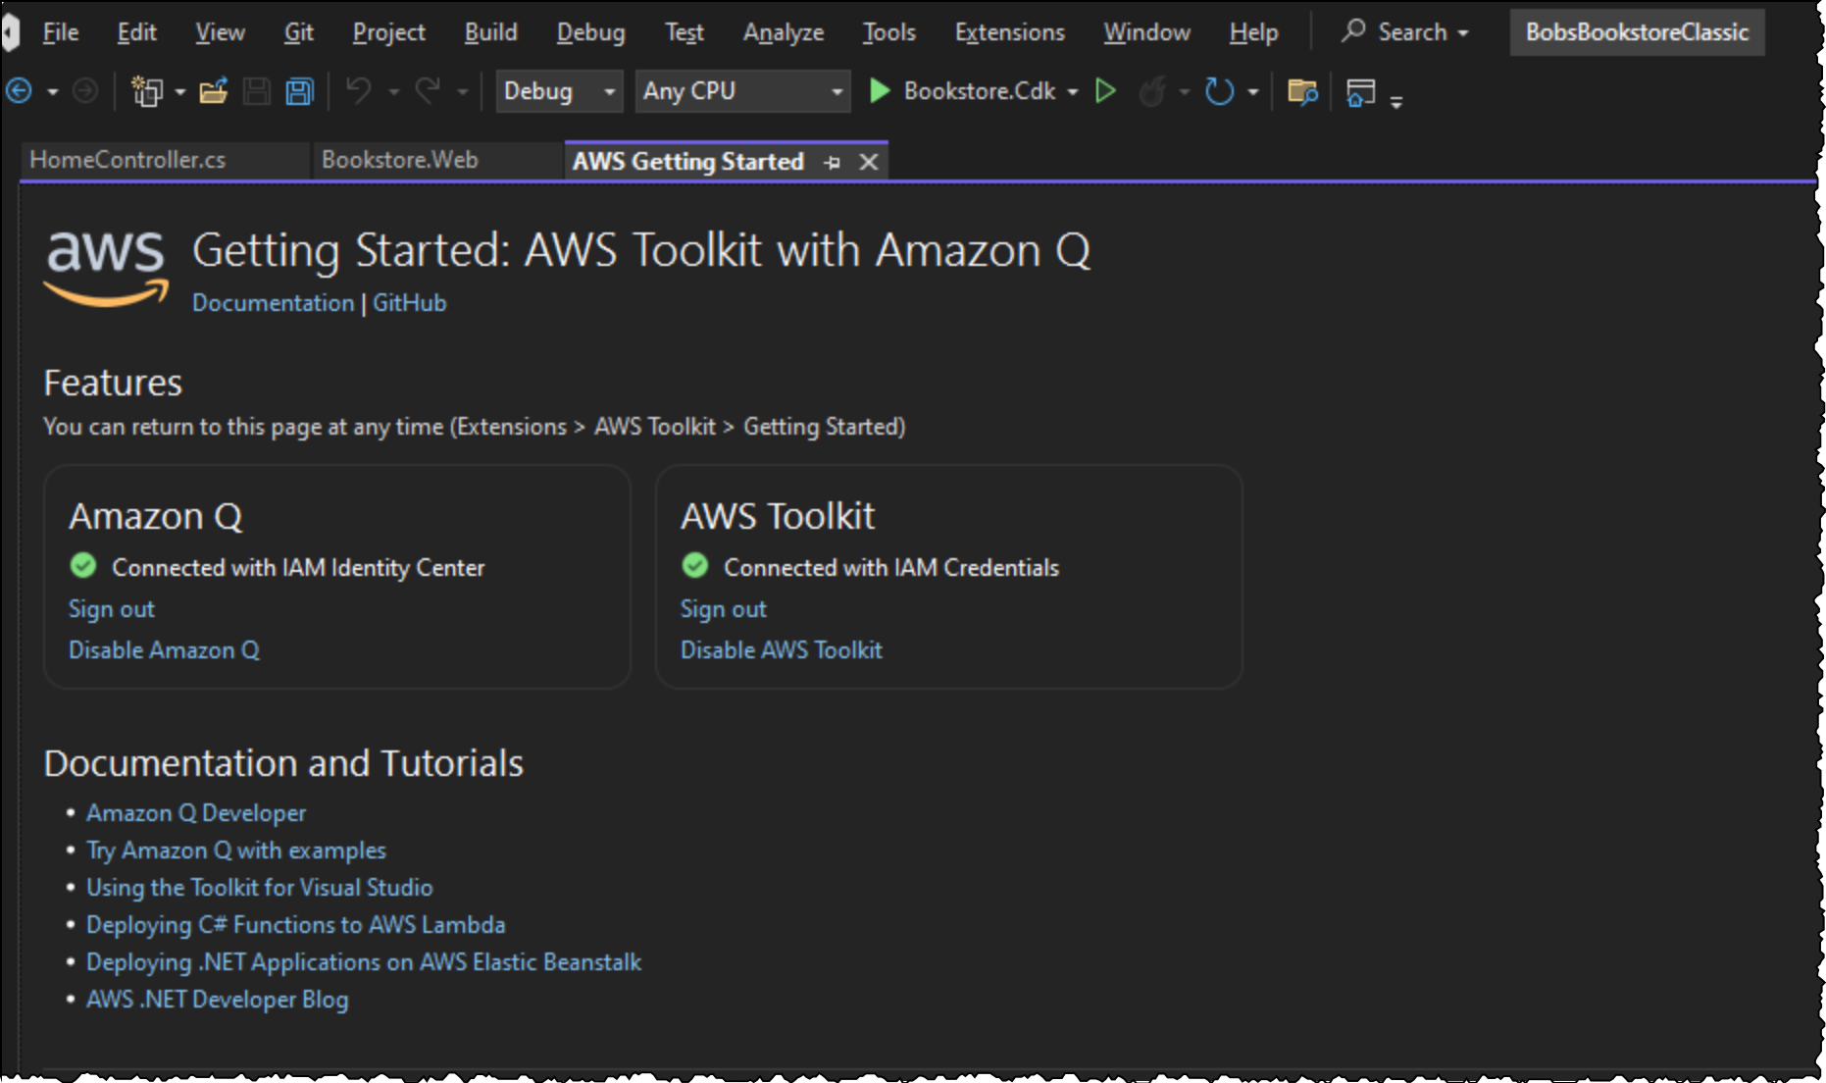
Task: Open Find in Files via the folder-magnifier icon
Action: (1302, 93)
